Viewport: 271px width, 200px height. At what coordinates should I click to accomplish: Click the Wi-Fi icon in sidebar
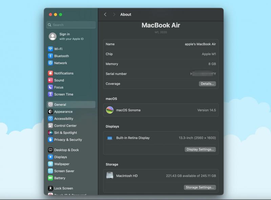click(x=50, y=49)
